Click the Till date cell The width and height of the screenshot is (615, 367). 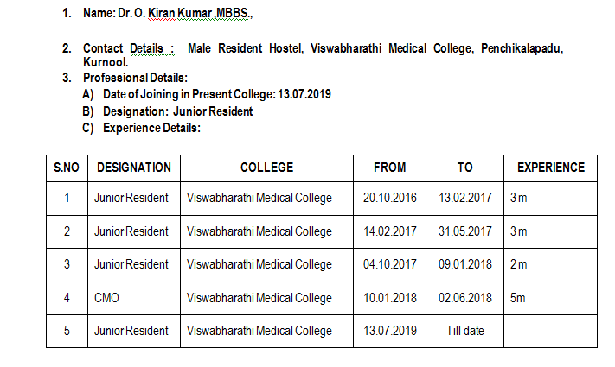(464, 331)
